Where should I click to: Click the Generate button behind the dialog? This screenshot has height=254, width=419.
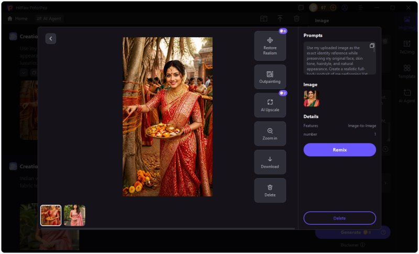point(352,233)
